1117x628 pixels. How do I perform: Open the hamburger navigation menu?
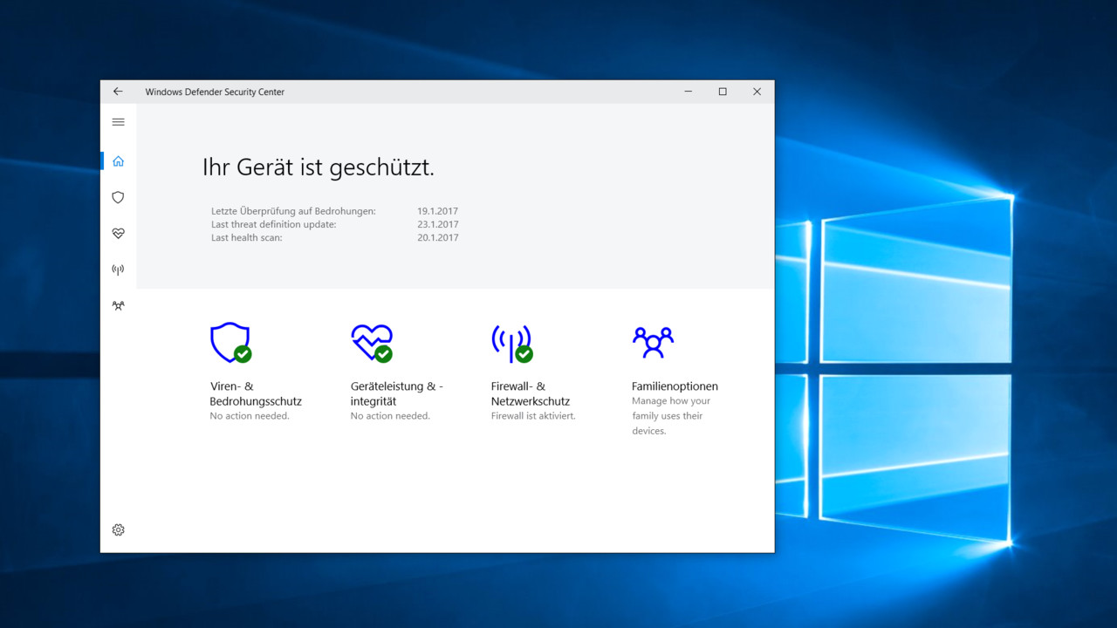pos(119,122)
